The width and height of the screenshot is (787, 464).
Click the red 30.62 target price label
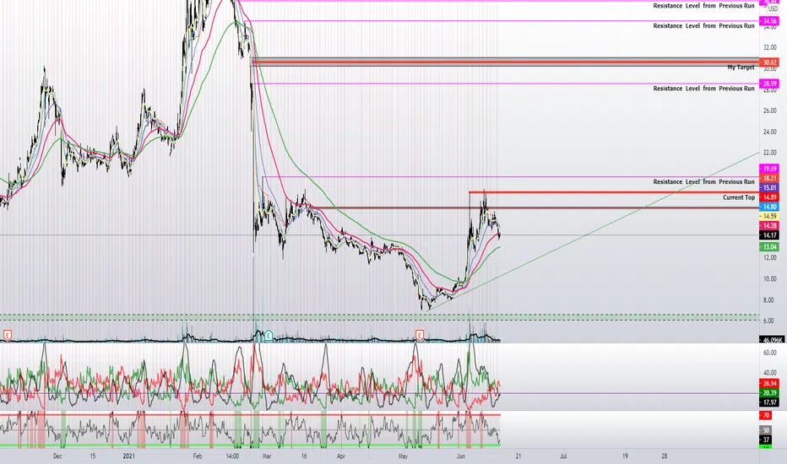(x=769, y=62)
